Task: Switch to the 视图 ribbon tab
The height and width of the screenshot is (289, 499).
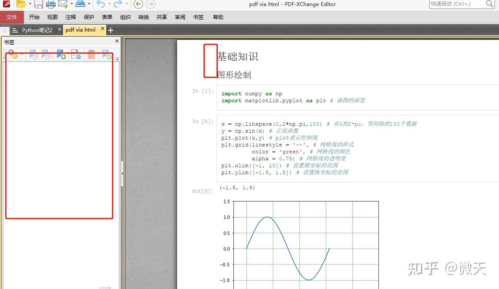Action: [52, 17]
